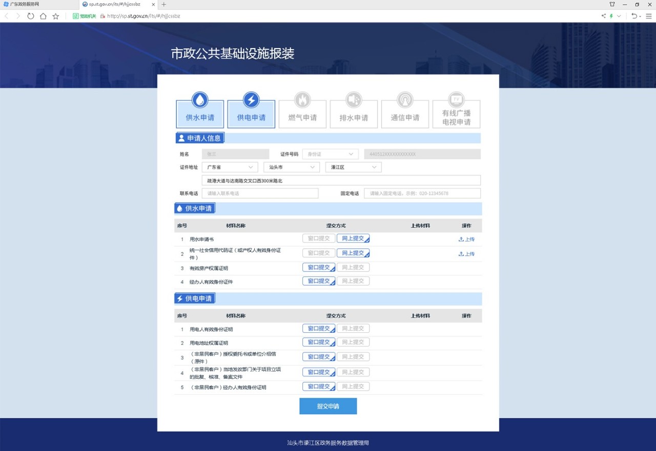Click the 燃气申请 flame icon
Viewport: 656px width, 451px height.
[302, 100]
